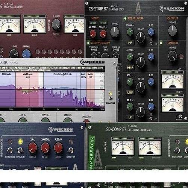Click the green 6500Hz frequency knob in HMF band

130,57
